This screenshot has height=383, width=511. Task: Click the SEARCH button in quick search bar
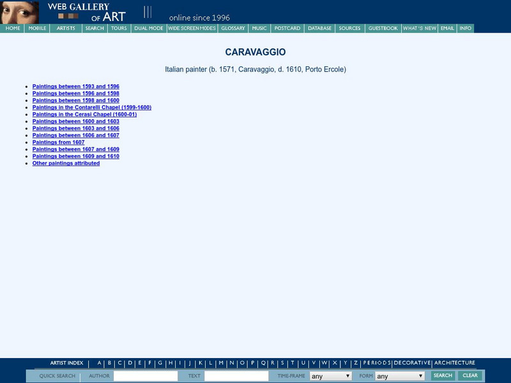[443, 375]
